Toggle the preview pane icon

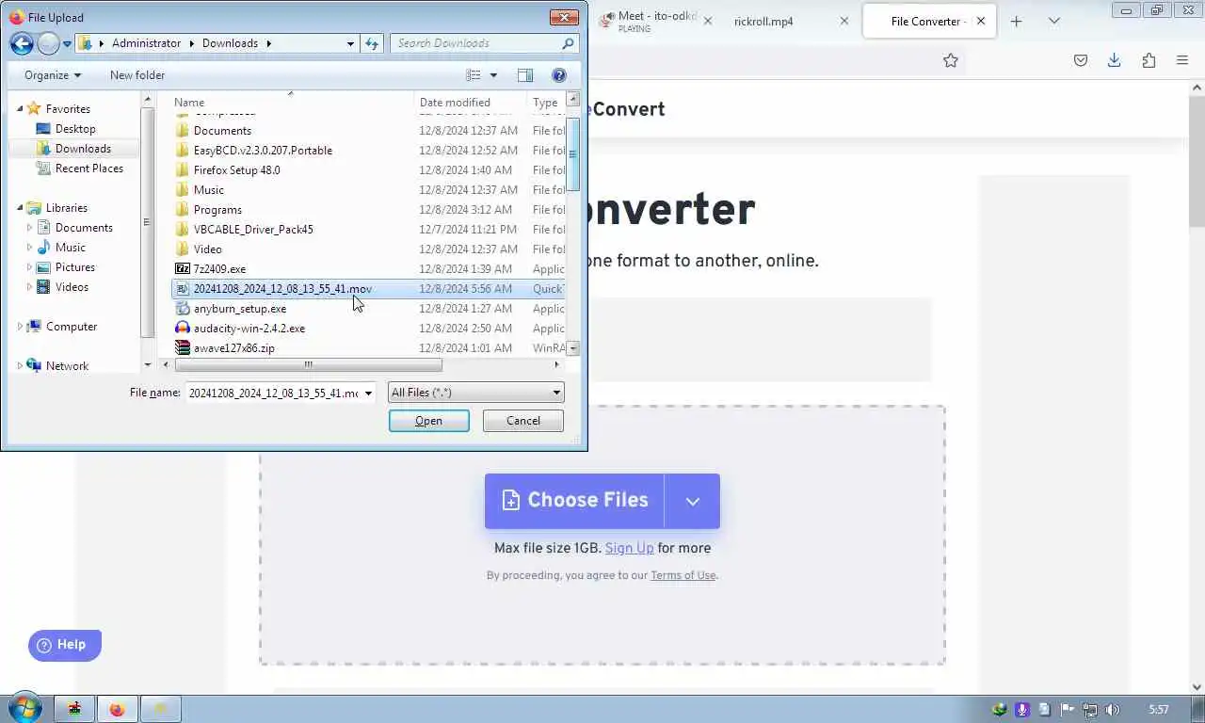coord(525,75)
